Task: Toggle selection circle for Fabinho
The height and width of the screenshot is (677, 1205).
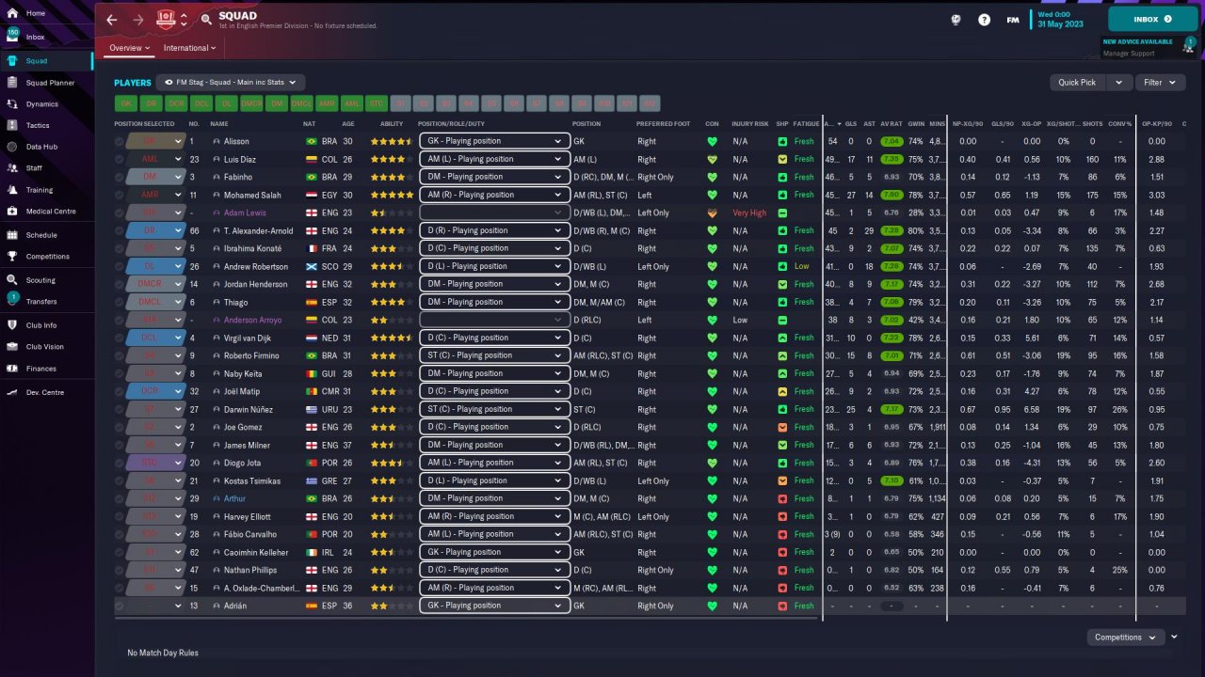Action: pos(120,177)
